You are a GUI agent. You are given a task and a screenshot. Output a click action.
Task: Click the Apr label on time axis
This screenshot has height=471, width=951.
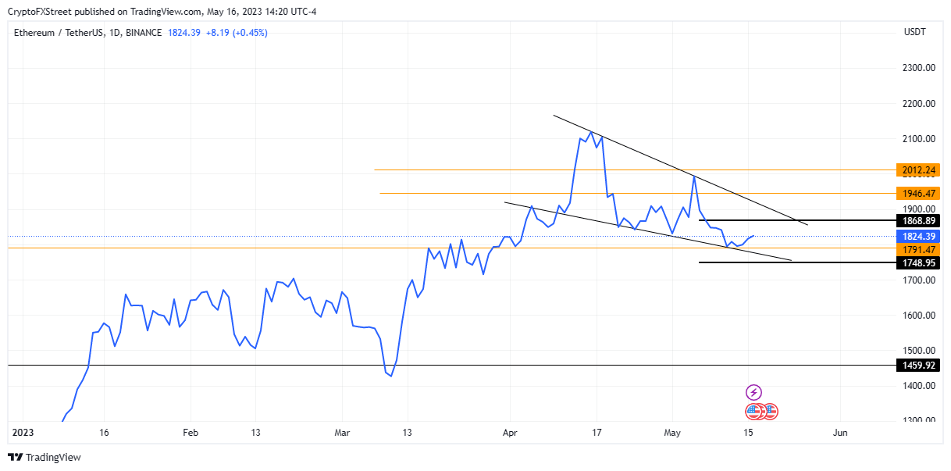(511, 432)
